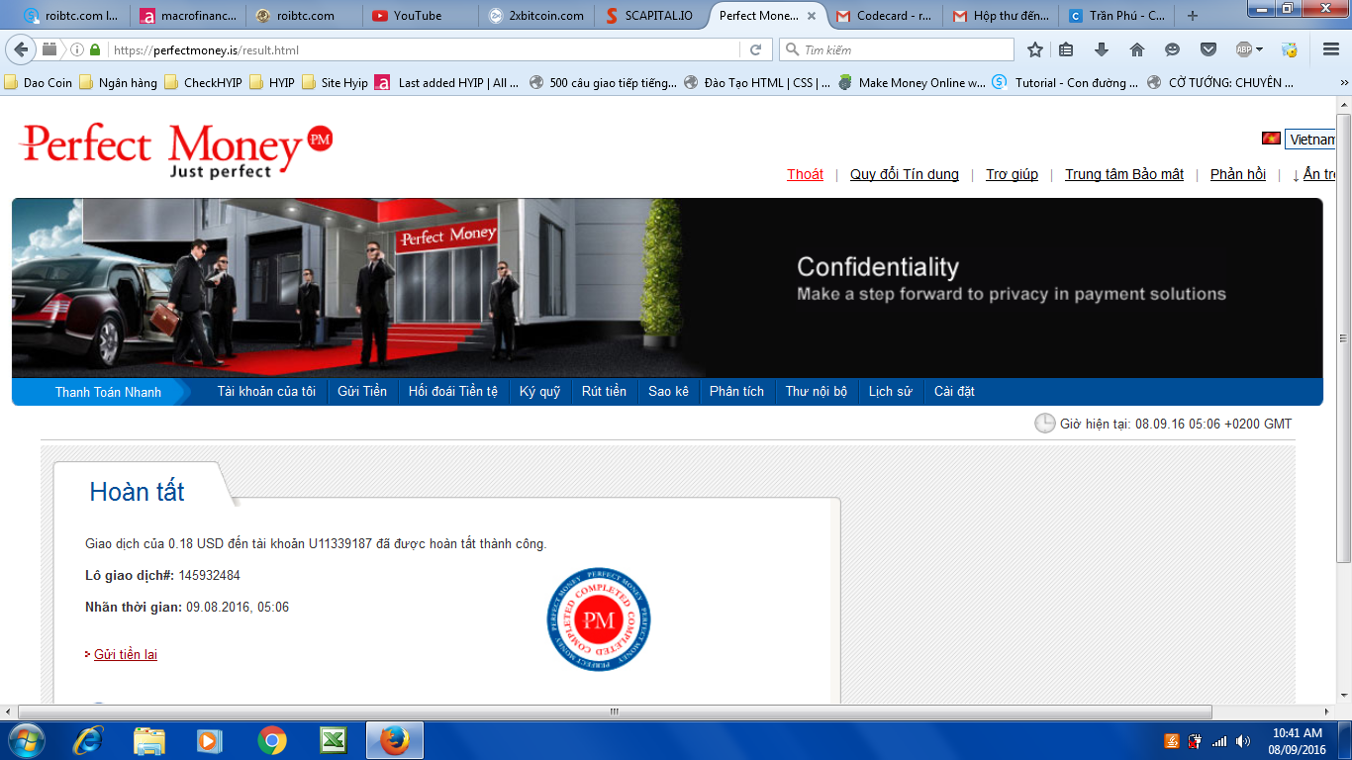This screenshot has width=1352, height=760.
Task: Open Hối đoái Tiền tệ menu item
Action: click(453, 392)
